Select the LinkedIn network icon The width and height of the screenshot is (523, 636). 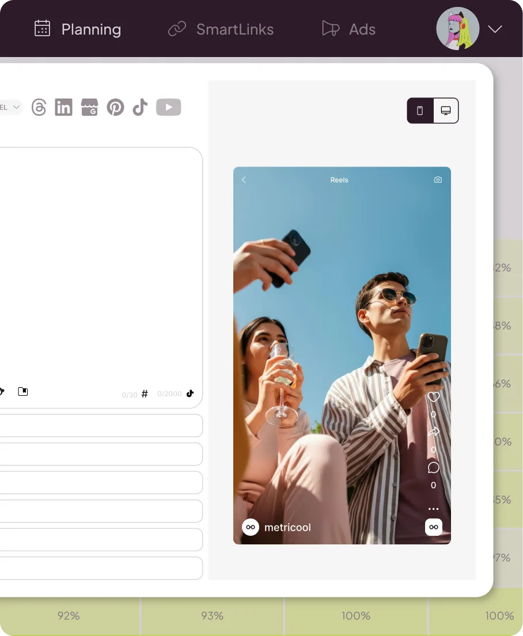coord(63,107)
